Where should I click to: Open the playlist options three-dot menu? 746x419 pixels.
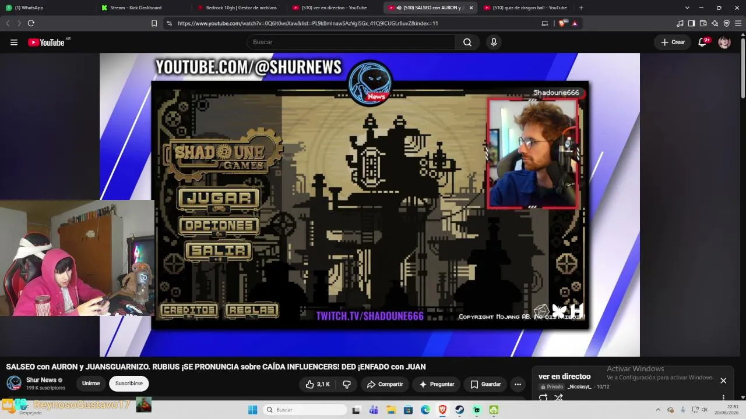pyautogui.click(x=723, y=397)
